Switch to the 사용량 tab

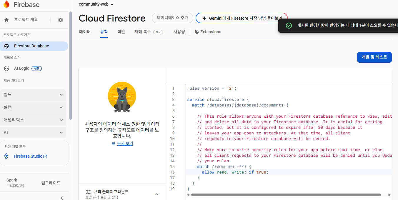tap(179, 32)
